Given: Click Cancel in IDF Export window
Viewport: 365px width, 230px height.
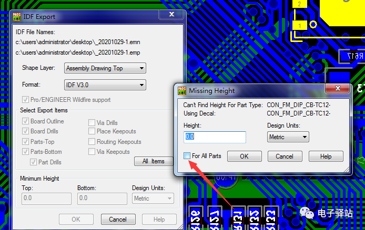Looking at the screenshot, I should coord(118,219).
